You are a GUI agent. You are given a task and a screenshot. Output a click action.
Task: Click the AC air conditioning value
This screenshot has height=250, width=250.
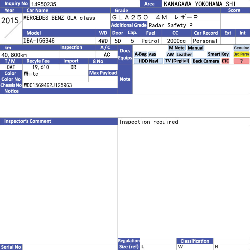(x=107, y=55)
